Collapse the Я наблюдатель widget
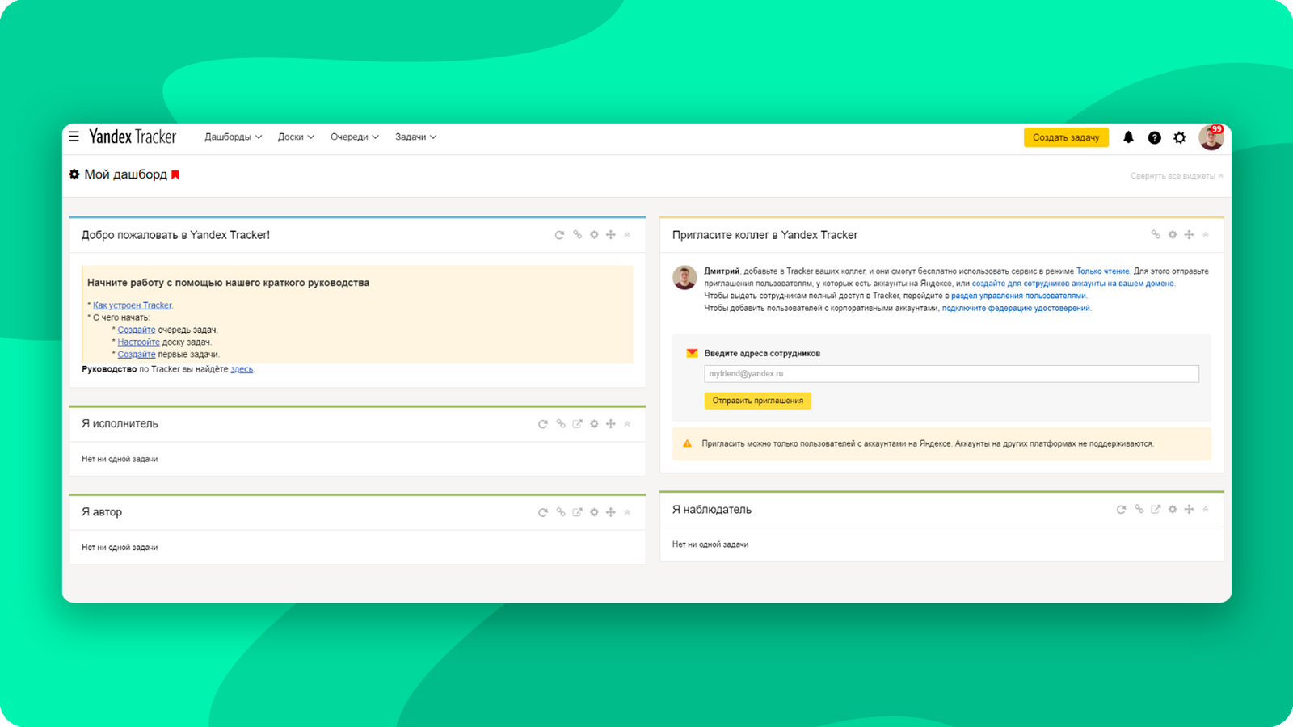Image resolution: width=1293 pixels, height=727 pixels. click(x=1206, y=510)
